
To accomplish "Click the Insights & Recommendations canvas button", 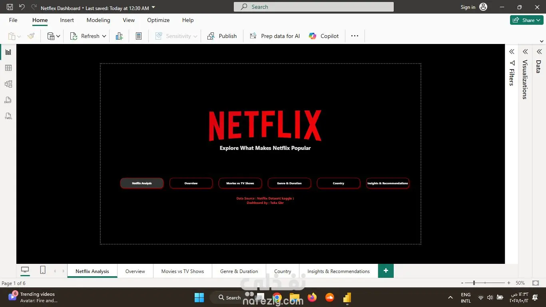I will click(388, 183).
